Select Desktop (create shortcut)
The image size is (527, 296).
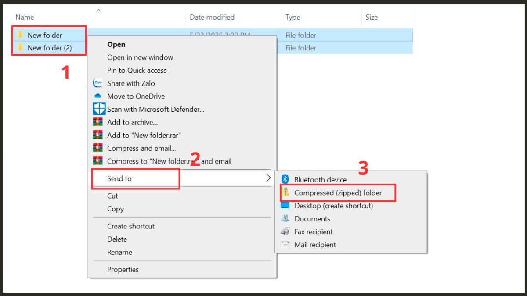334,206
